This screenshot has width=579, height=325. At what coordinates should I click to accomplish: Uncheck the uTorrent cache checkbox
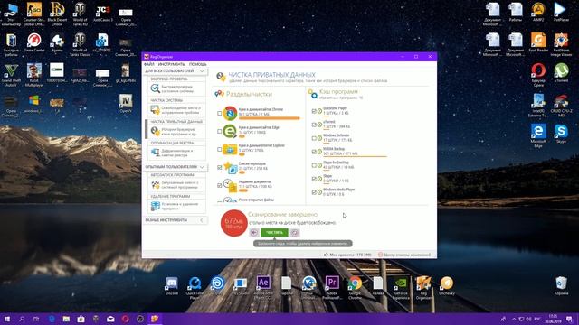[x=314, y=125]
